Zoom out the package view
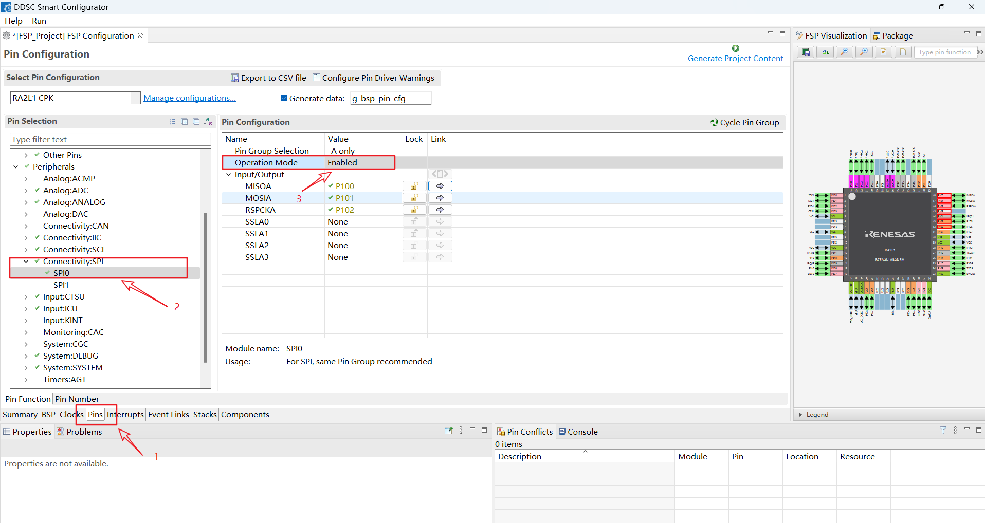Screen dimensions: 985x523 pyautogui.click(x=844, y=52)
